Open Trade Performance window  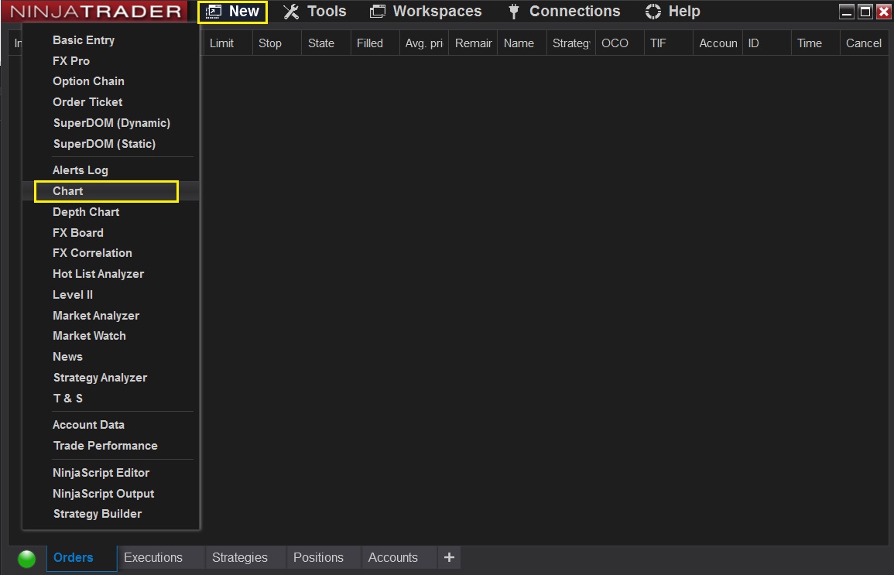point(105,446)
